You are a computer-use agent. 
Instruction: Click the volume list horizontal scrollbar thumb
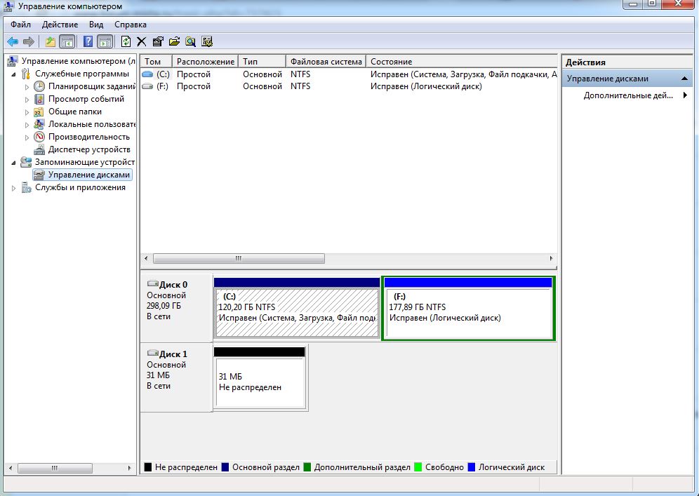[239, 258]
